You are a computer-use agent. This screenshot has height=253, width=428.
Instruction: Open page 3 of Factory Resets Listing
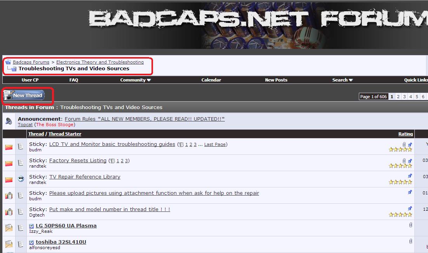tap(126, 161)
